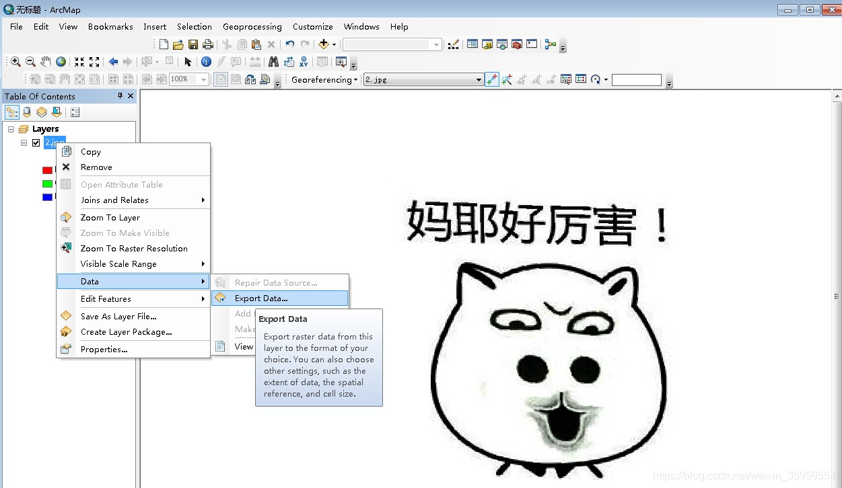Click the Fixed Zoom In icon
This screenshot has height=488, width=842.
click(x=79, y=62)
